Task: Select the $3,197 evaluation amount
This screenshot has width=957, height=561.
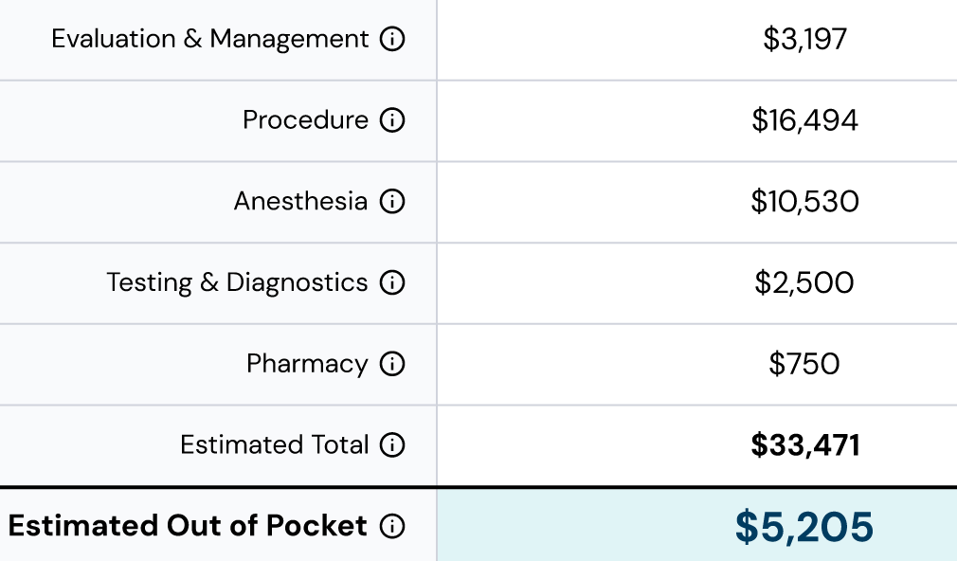Action: click(805, 40)
